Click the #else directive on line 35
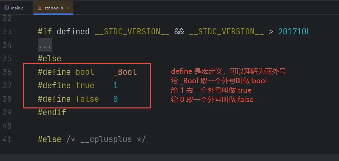The width and height of the screenshot is (339, 161). pos(49,59)
